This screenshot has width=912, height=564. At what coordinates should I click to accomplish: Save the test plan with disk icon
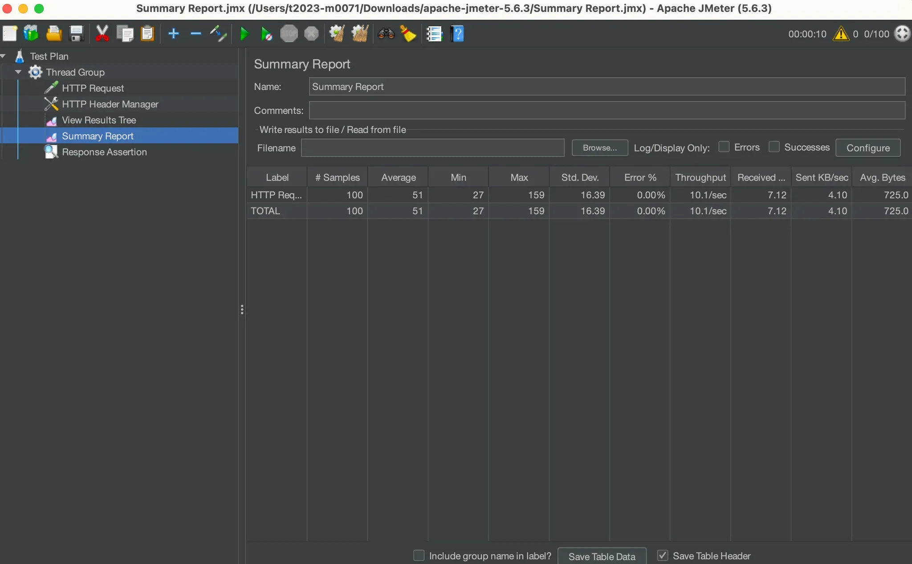point(77,34)
